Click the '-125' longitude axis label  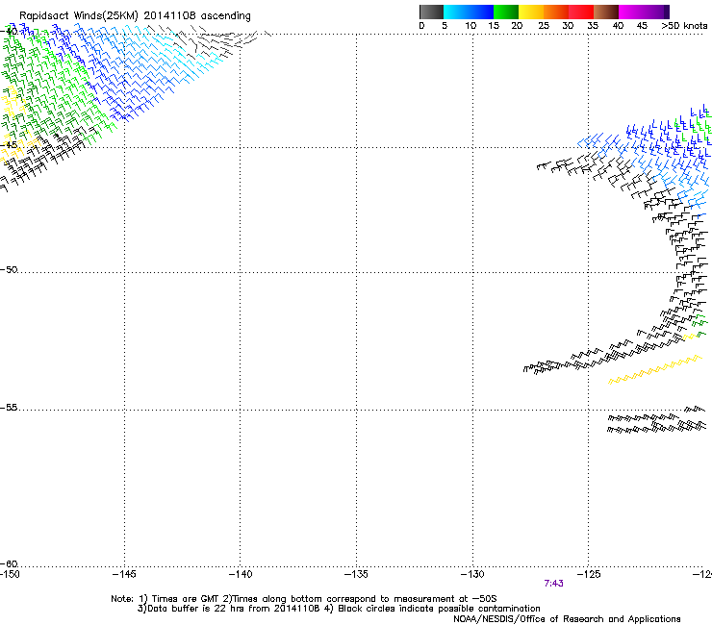click(x=589, y=574)
